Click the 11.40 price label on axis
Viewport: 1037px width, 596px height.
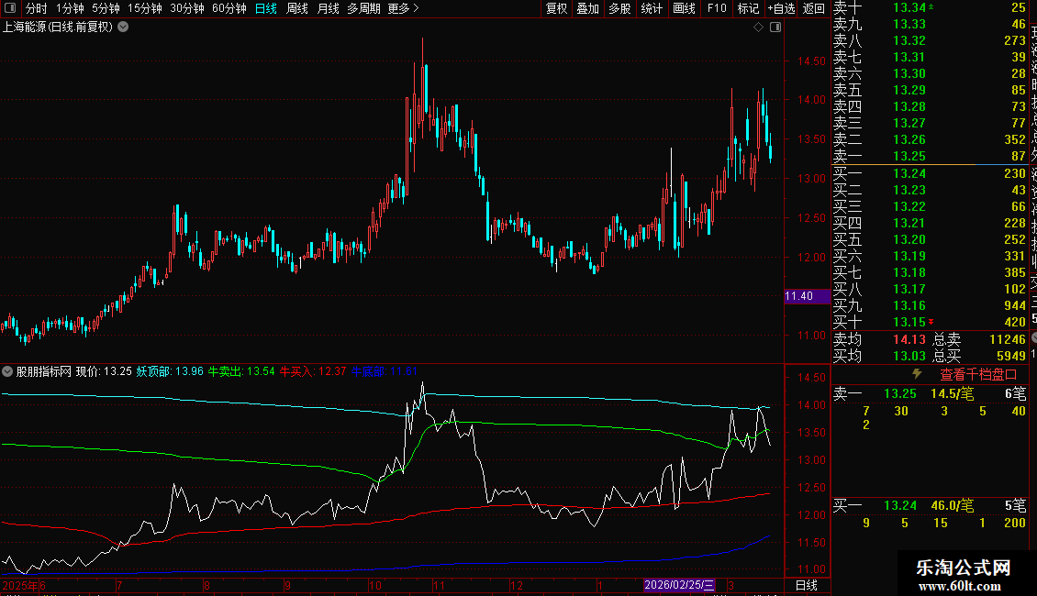click(807, 296)
